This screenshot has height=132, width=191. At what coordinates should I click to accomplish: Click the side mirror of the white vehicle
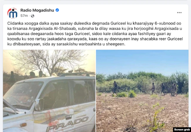point(39,105)
